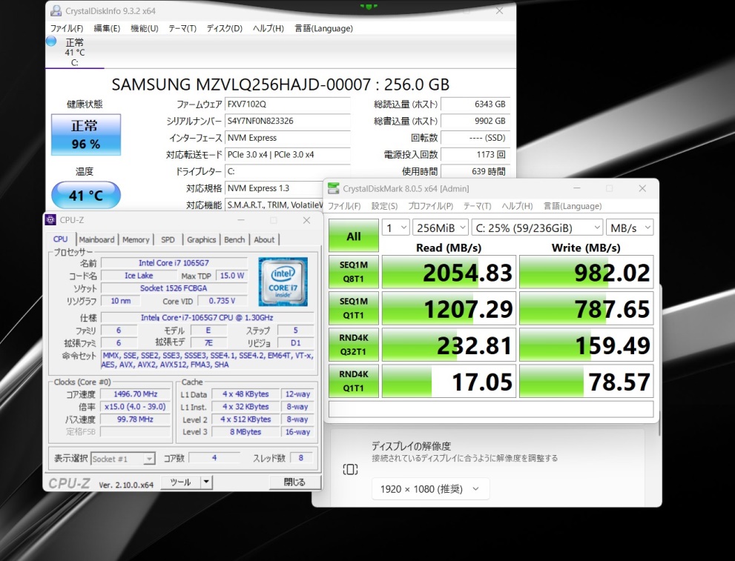Viewport: 735px width, 561px height.
Task: Open ディスク(D) menu in CrystalDiskInfo
Action: [x=225, y=28]
